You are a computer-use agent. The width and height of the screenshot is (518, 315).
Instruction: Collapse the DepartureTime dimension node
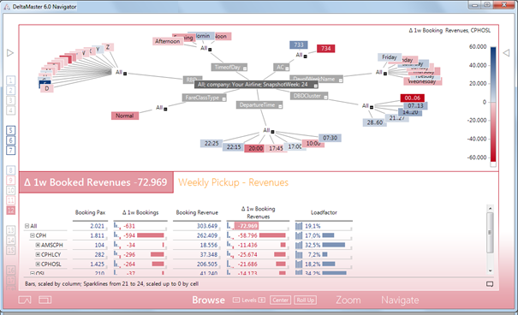tap(280, 106)
